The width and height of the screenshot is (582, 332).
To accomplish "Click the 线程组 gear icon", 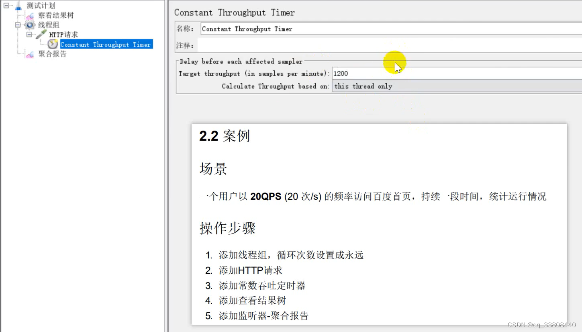I will 30,25.
